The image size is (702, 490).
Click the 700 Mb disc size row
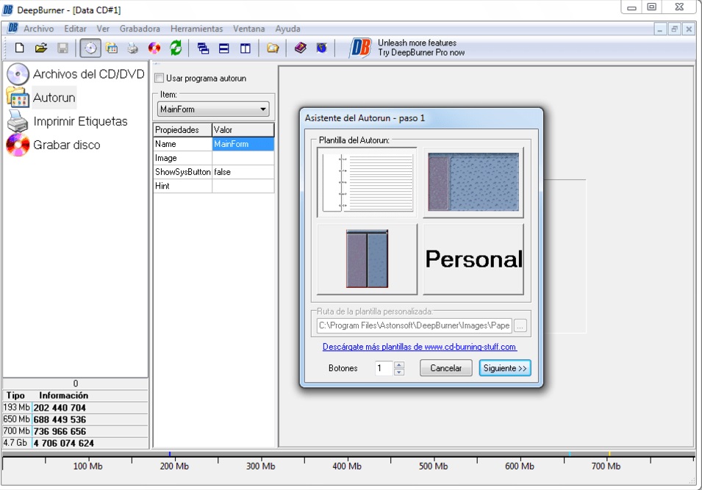[75, 431]
